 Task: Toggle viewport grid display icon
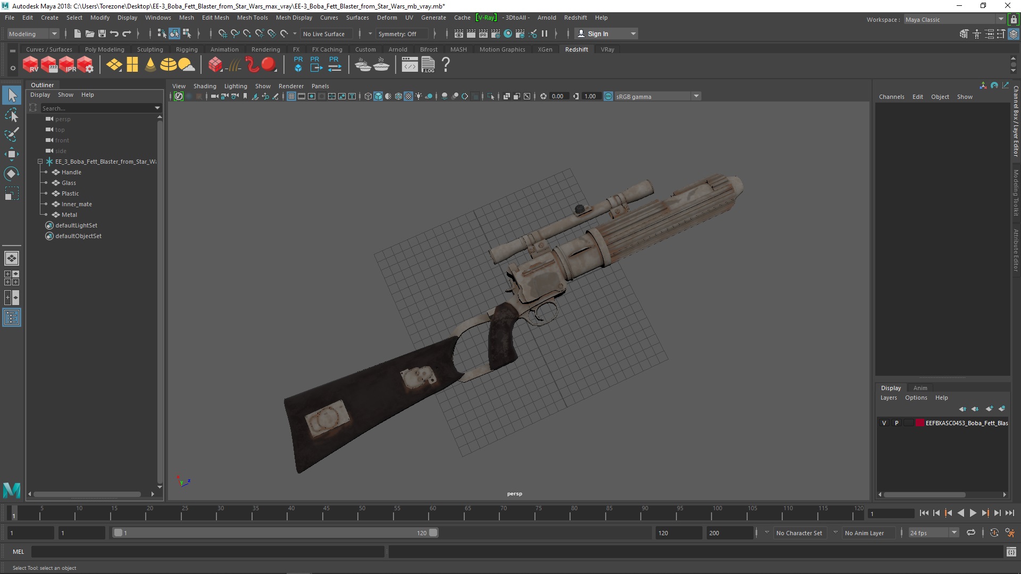click(291, 96)
